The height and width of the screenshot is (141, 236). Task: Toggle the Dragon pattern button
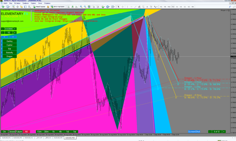tap(9, 56)
